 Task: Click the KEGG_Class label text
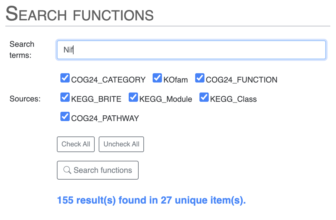click(x=233, y=99)
